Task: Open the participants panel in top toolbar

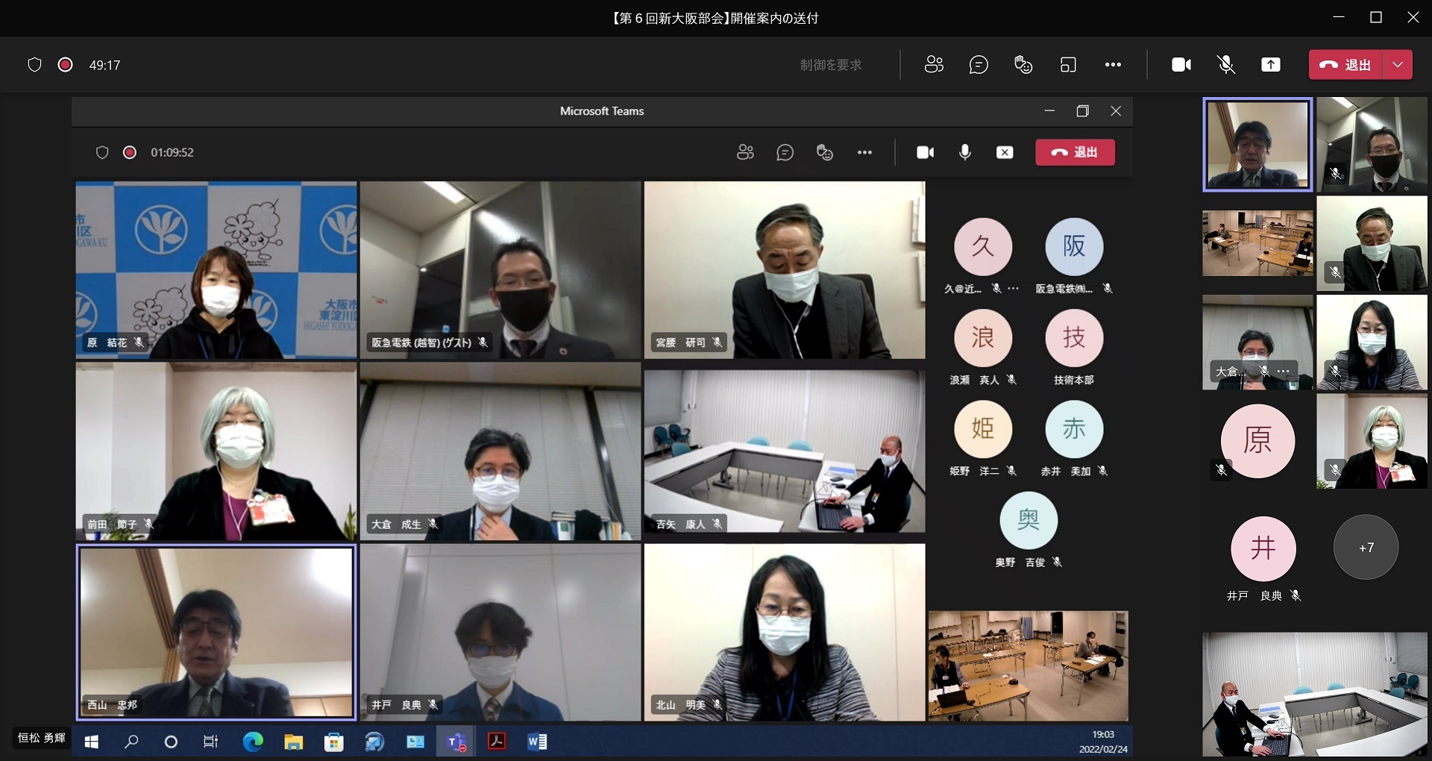Action: tap(934, 65)
